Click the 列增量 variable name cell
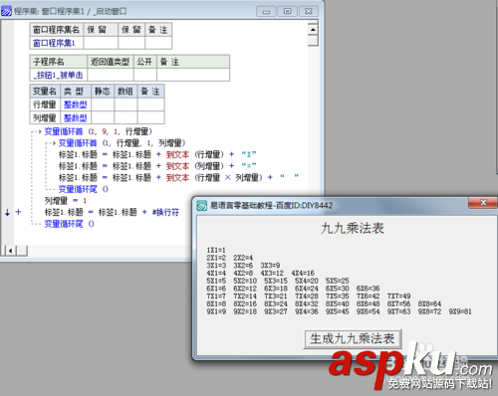This screenshot has width=498, height=396. (x=45, y=117)
